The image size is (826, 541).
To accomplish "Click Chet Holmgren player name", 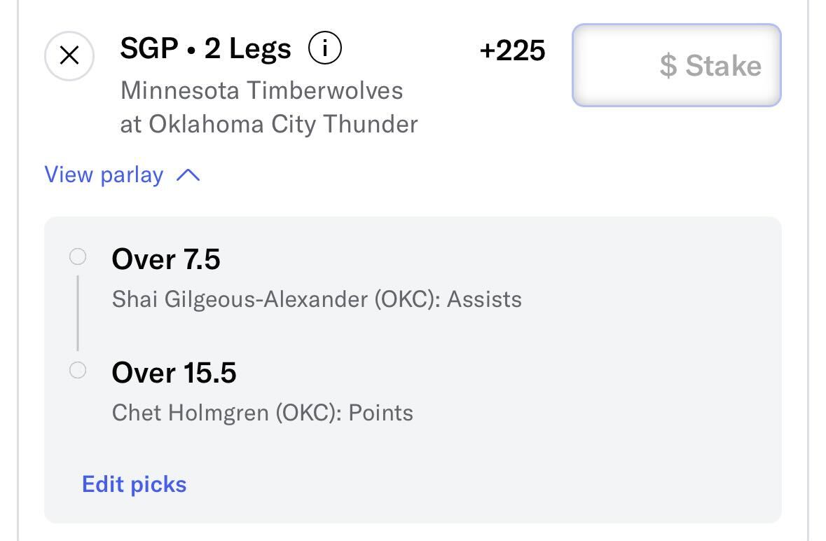I will coord(190,413).
